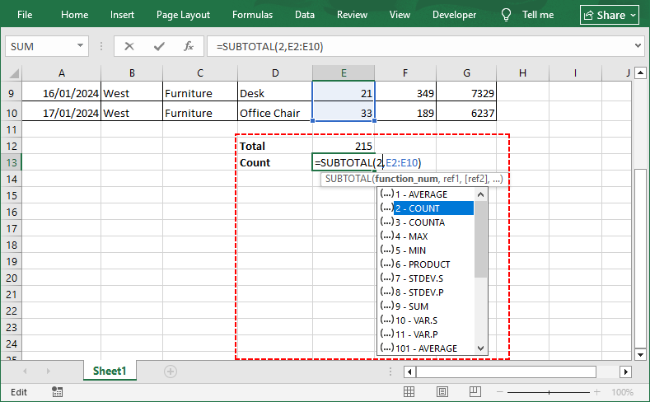Click the 100% zoom level
650x402 pixels.
point(622,392)
